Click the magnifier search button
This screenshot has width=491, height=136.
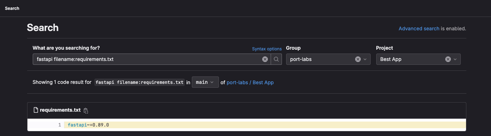point(276,59)
